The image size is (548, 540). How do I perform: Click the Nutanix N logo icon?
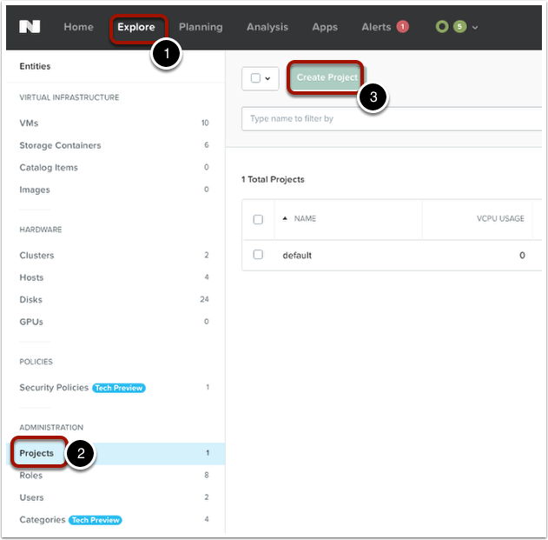click(x=30, y=27)
